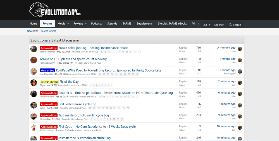Open the Steroids nav item
279x141 pixels.
112,23
